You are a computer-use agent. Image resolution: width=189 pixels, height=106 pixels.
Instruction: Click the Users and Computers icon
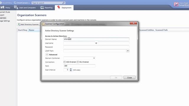tap(16, 7)
